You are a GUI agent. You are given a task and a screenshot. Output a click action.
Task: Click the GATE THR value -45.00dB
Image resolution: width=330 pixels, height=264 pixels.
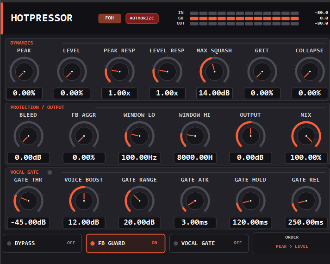[x=28, y=222]
